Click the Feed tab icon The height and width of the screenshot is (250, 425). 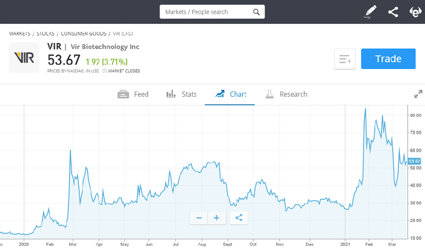(123, 94)
